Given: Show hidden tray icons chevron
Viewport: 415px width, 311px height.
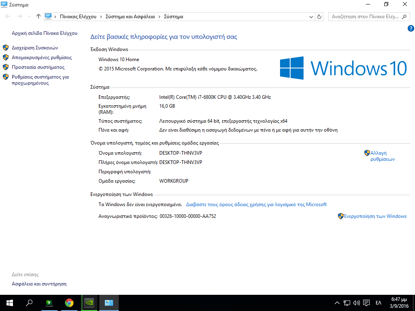Looking at the screenshot, I should 337,303.
